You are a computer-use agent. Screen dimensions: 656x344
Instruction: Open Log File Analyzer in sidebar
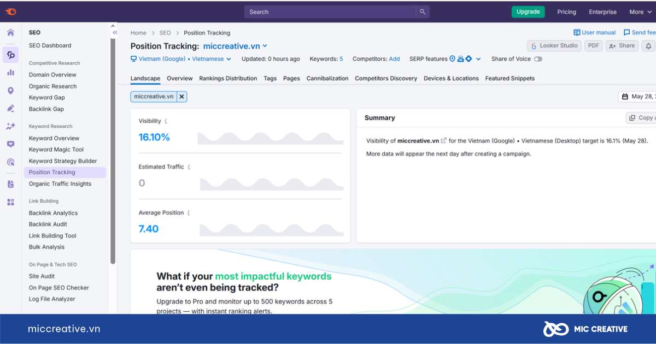52,299
